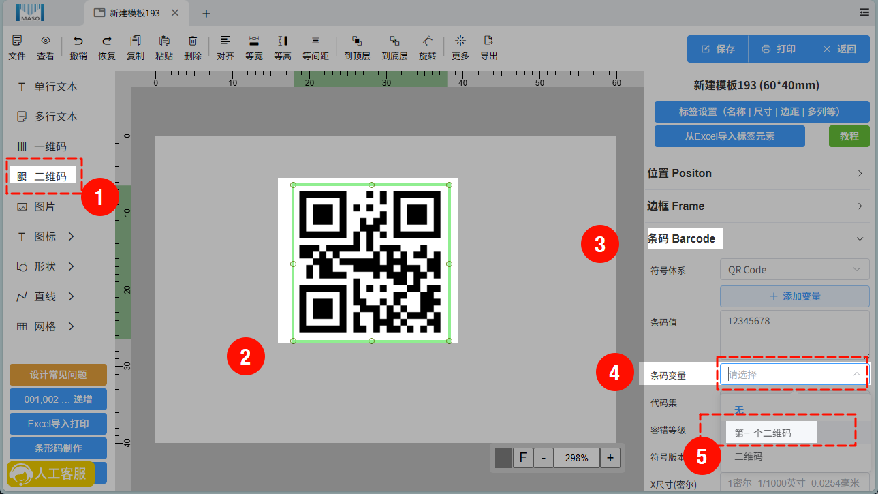
Task: Click the Excel导入打印 button
Action: point(58,424)
